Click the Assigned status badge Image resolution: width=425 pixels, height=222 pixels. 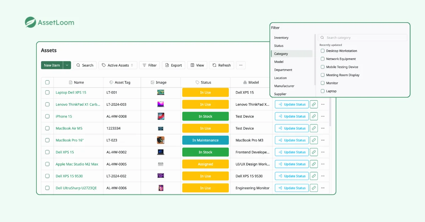[205, 164]
